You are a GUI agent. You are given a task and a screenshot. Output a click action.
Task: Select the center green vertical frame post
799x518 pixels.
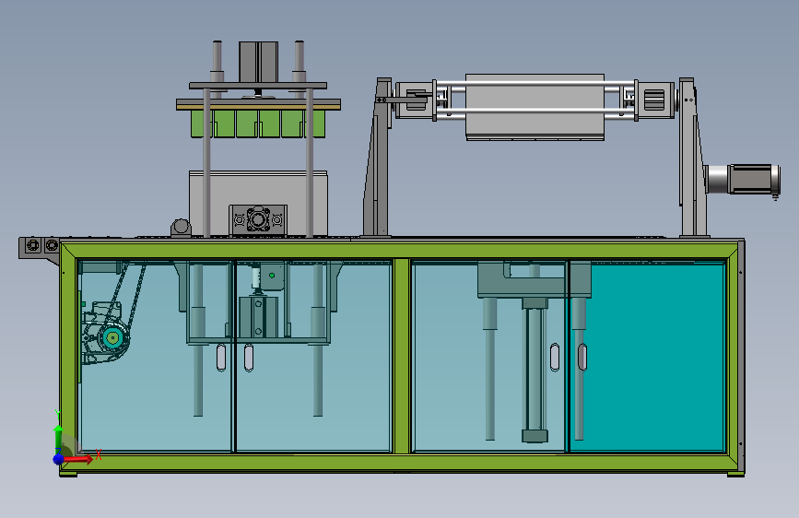click(x=402, y=356)
